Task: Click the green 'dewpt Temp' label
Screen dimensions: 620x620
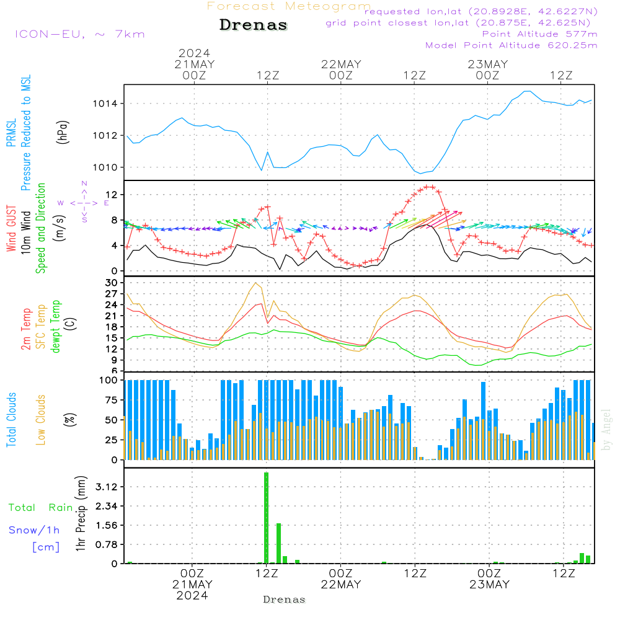Action: tap(55, 326)
